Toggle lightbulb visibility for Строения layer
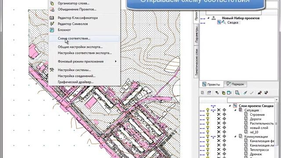This screenshot has width=281, height=158. [x=208, y=115]
